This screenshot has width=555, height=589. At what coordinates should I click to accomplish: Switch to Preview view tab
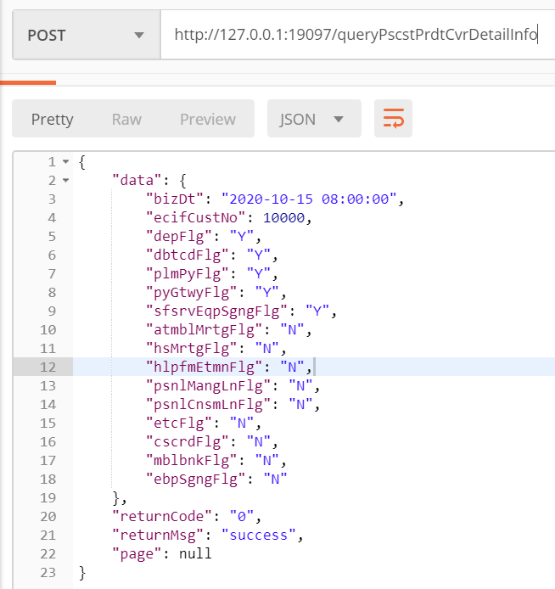(x=207, y=119)
